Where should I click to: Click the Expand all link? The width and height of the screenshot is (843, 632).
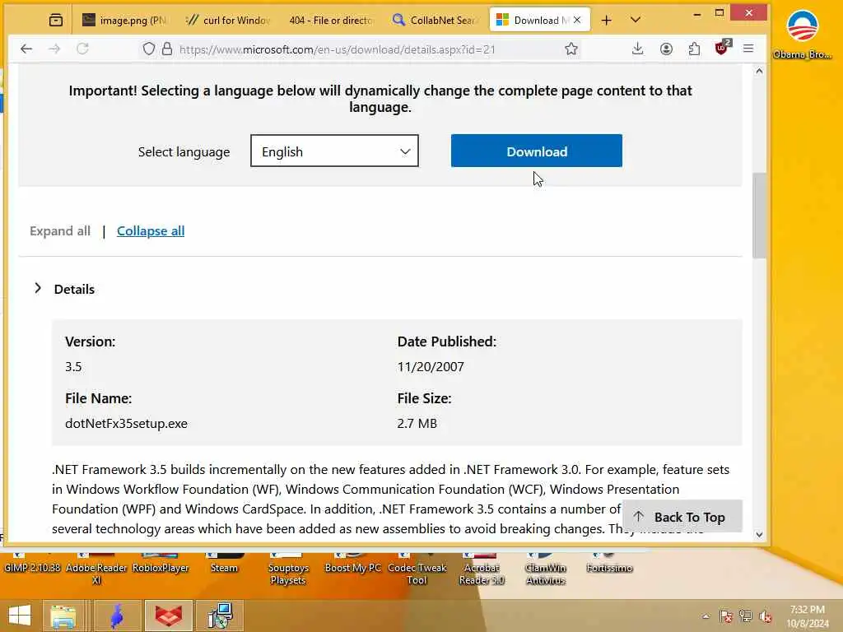tap(59, 231)
